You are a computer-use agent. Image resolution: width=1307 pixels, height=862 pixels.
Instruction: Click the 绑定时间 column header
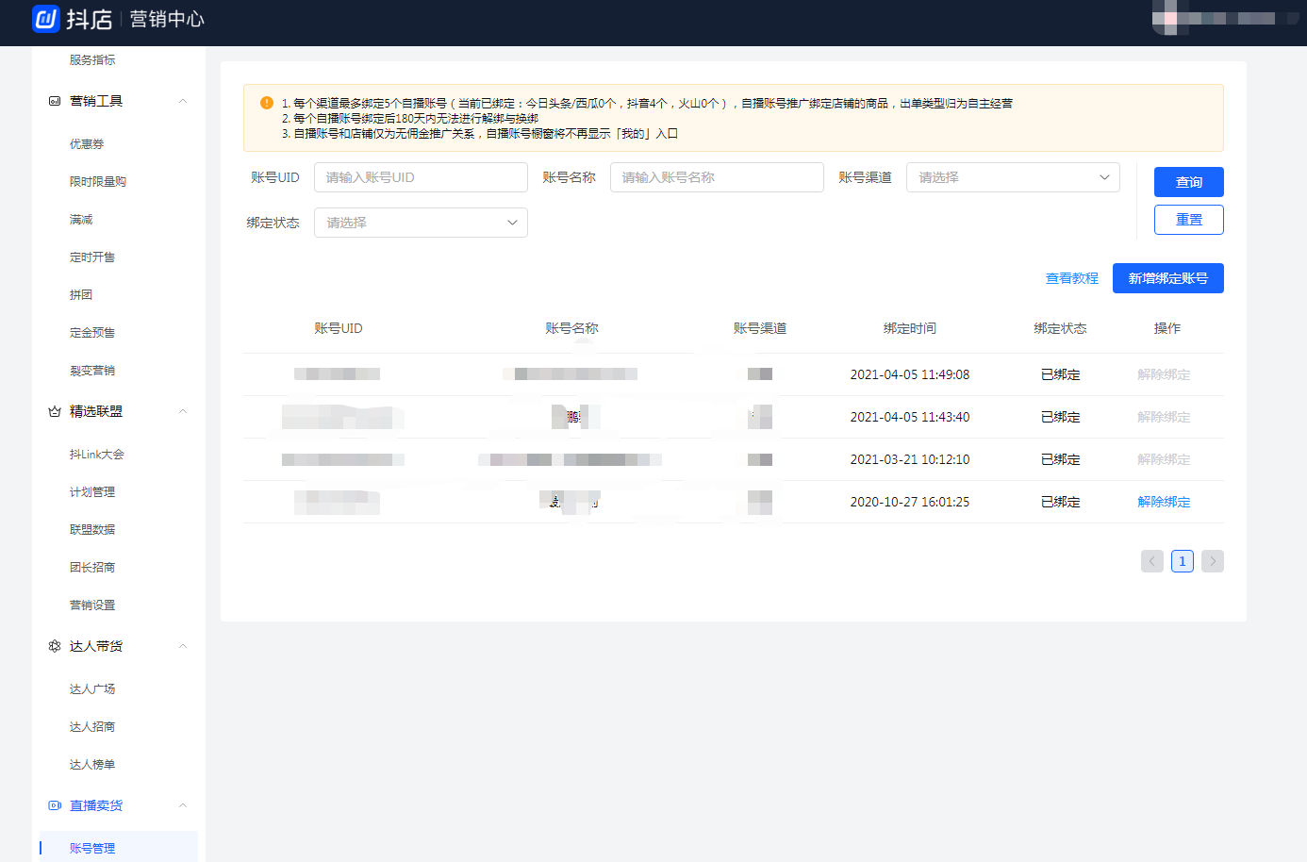tap(910, 328)
